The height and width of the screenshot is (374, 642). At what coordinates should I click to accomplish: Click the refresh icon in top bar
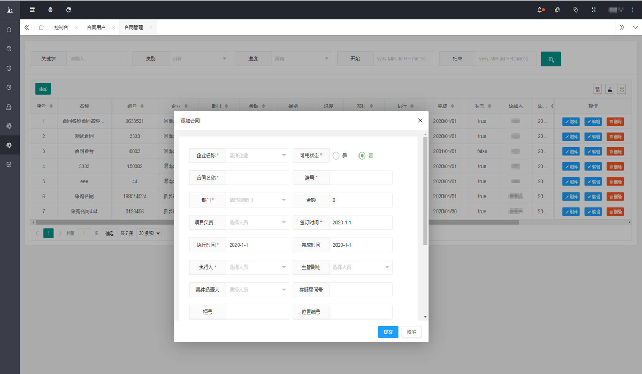click(x=68, y=10)
